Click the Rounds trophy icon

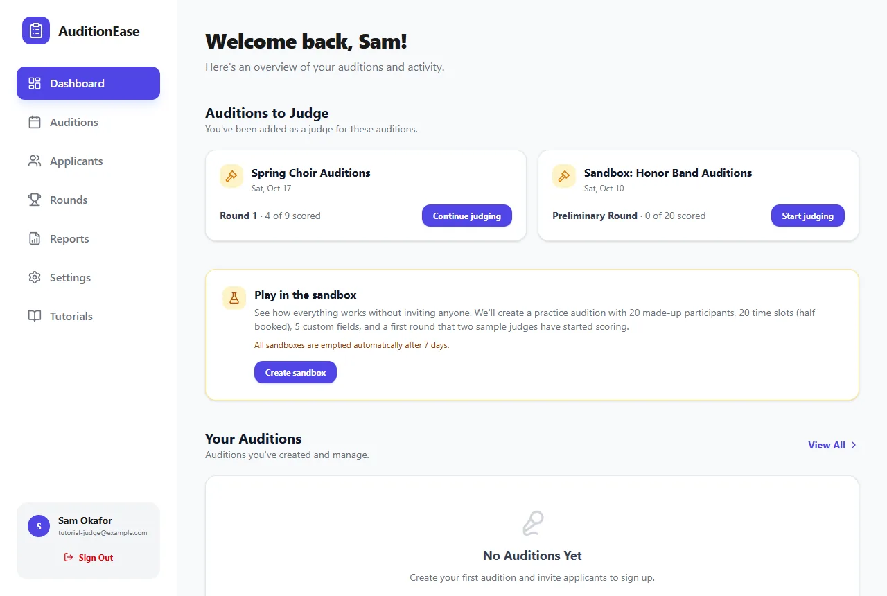click(x=35, y=200)
